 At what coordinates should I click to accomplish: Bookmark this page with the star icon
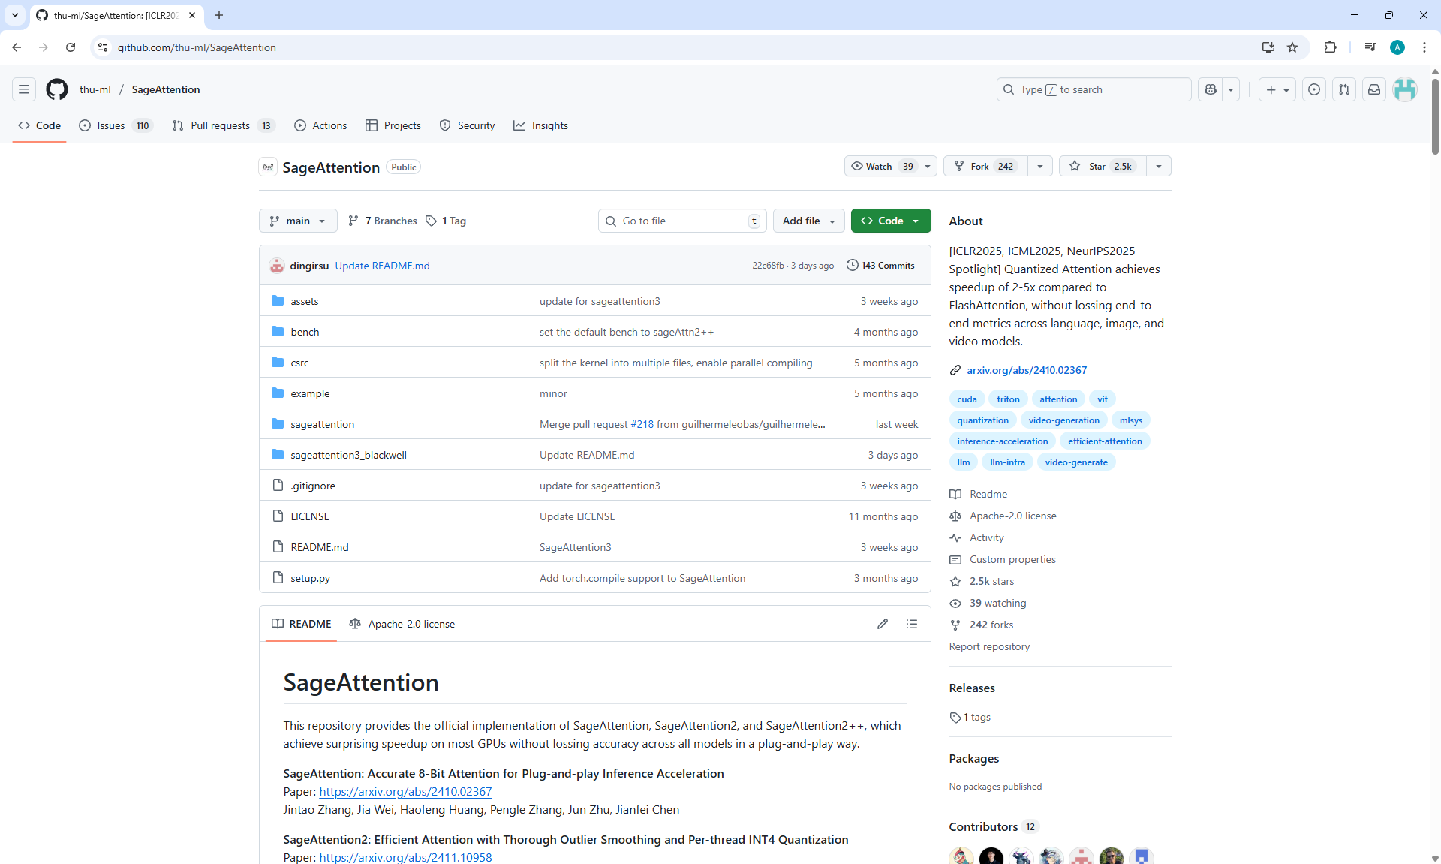tap(1292, 47)
